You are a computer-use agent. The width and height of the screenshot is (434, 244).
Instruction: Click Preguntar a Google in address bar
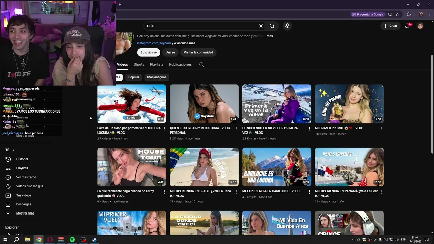(368, 14)
